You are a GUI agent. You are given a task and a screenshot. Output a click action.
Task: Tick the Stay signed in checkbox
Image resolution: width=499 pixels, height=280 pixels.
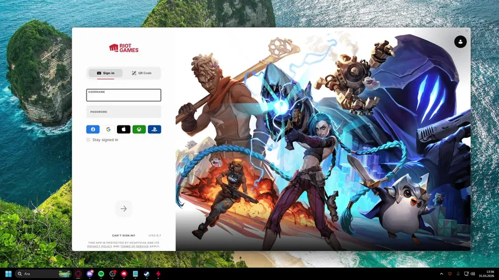pyautogui.click(x=88, y=139)
